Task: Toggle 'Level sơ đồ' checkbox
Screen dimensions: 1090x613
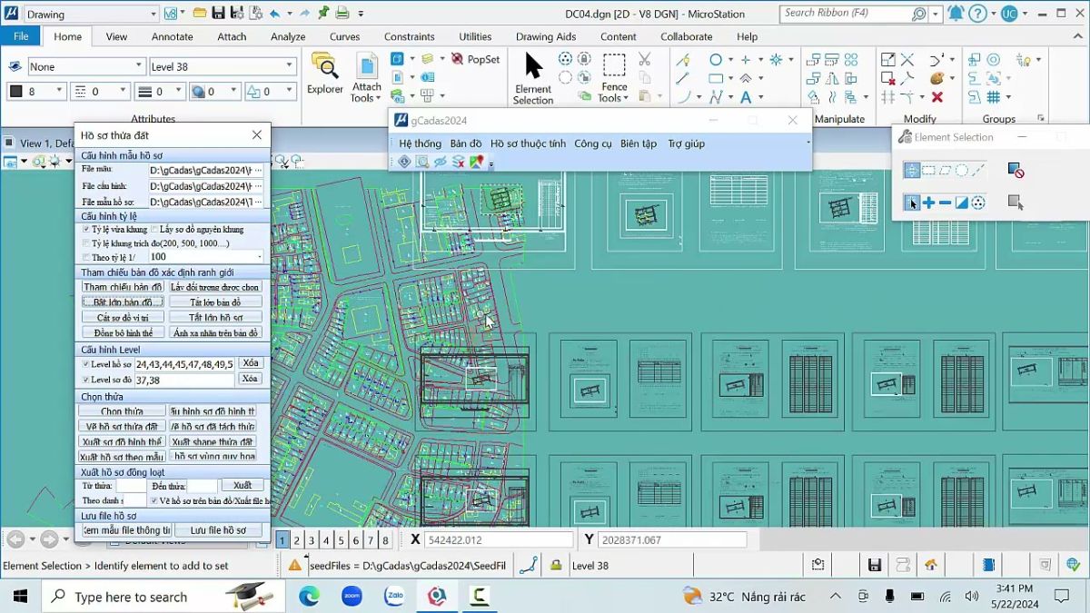Action: click(x=85, y=380)
